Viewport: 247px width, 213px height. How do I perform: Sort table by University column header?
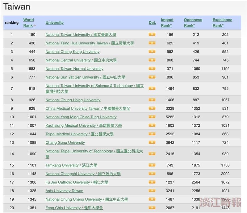pyautogui.click(x=55, y=23)
